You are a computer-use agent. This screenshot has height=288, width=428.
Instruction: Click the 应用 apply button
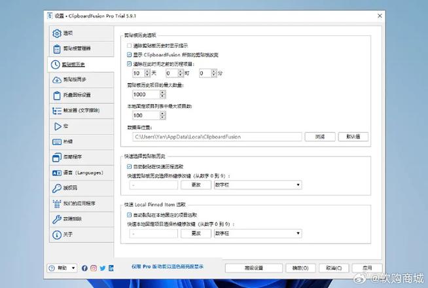367,268
